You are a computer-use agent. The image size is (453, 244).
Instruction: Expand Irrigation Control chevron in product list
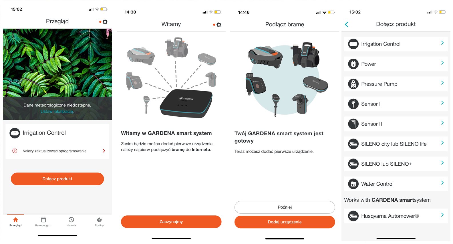point(442,43)
